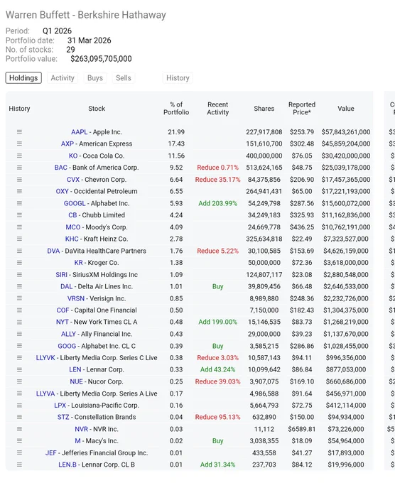The height and width of the screenshot is (483, 395).
Task: Click the '% of Portfolio' column header
Action: coord(176,109)
